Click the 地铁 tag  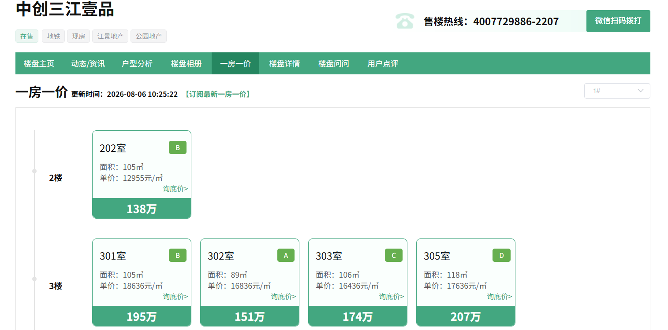click(x=53, y=36)
